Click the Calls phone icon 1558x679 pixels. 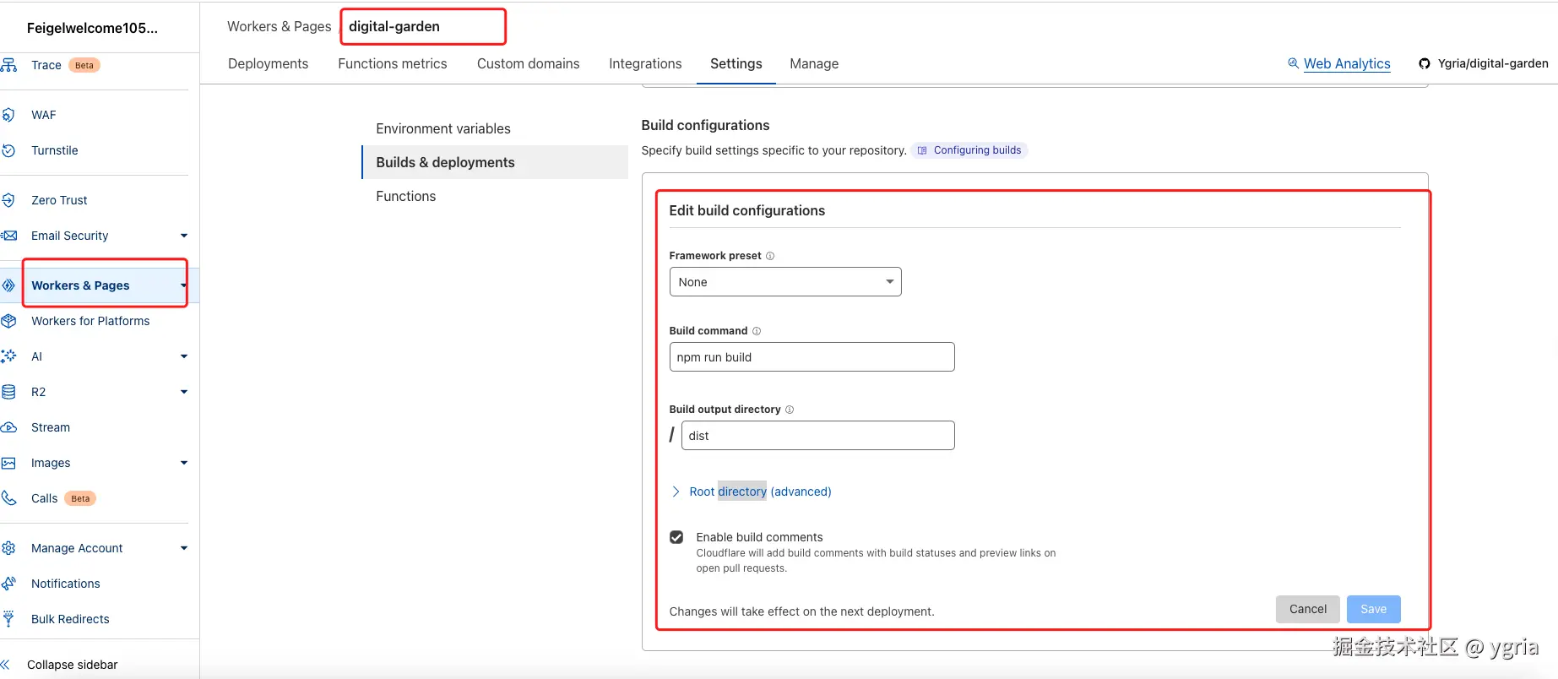[8, 498]
